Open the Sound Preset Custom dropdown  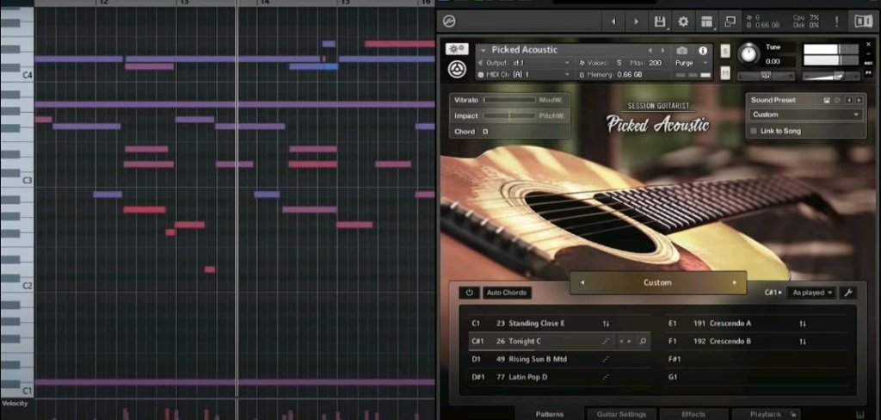[806, 114]
